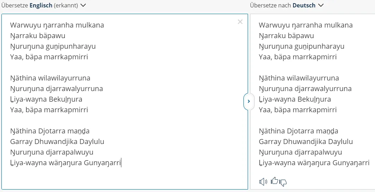Place cursor on Djotarra in the source panel
This screenshot has height=192, width=375.
(x=52, y=131)
